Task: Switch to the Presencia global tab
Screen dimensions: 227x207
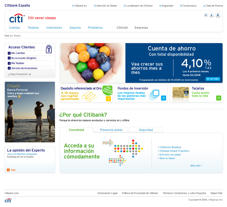Action: tap(111, 130)
